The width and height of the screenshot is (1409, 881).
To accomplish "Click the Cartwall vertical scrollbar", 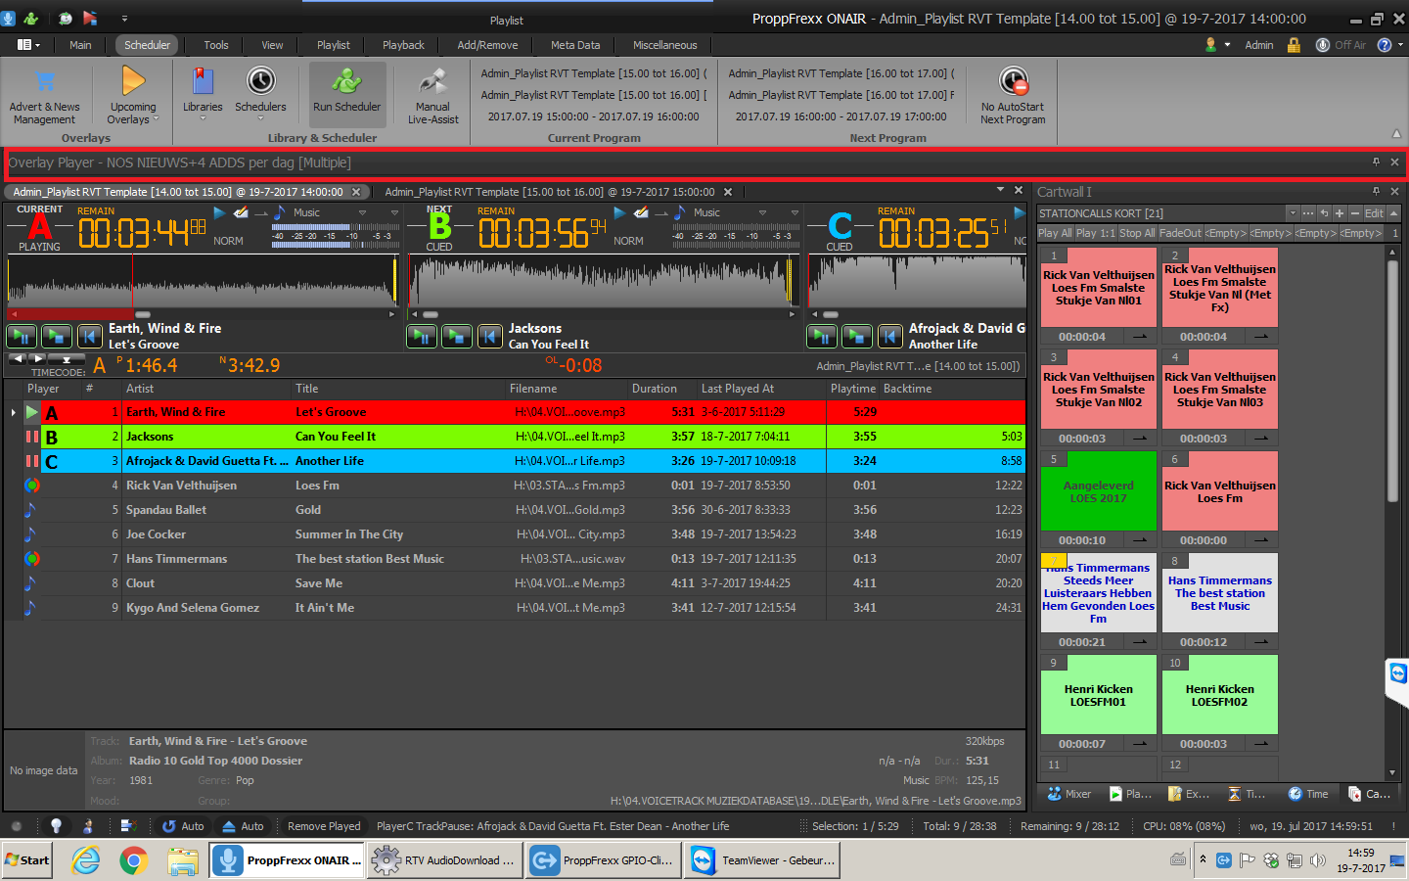I will click(1392, 383).
